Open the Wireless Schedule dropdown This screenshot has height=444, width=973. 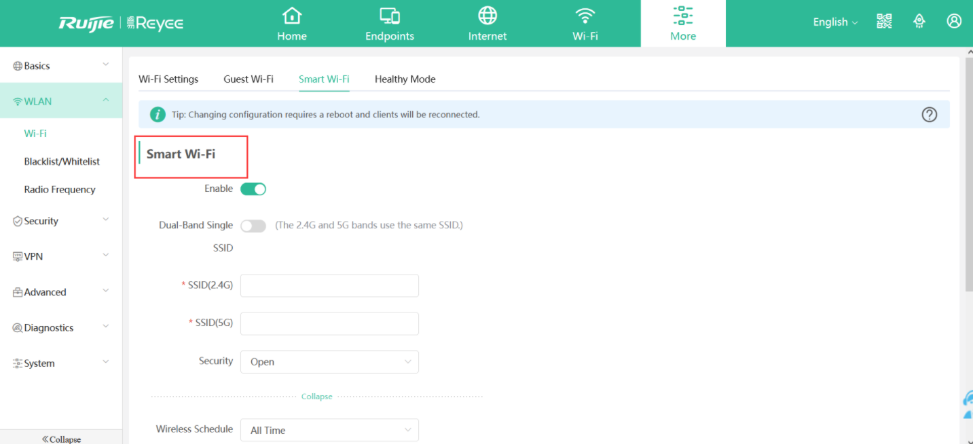[329, 430]
